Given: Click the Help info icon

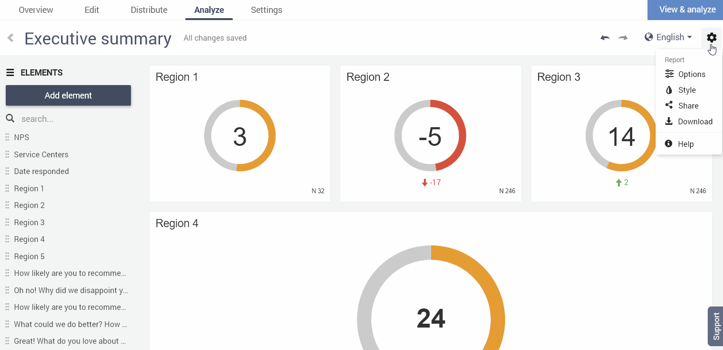Looking at the screenshot, I should pos(669,143).
